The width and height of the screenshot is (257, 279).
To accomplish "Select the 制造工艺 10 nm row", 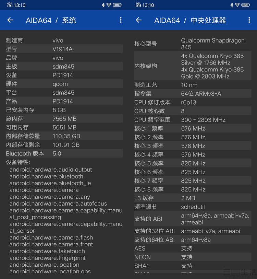I will click(193, 85).
